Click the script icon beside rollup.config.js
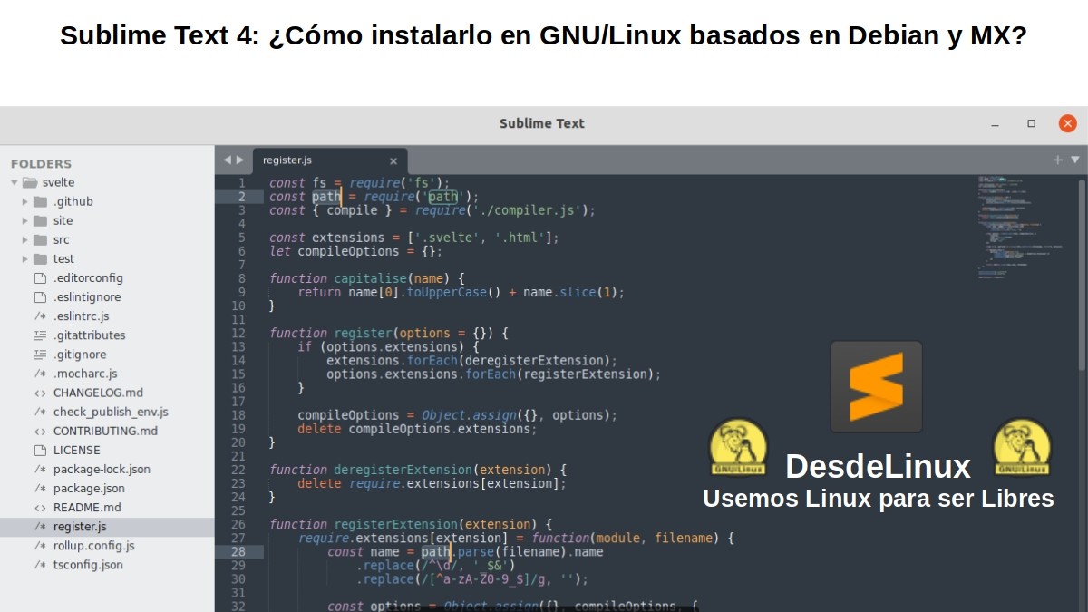The width and height of the screenshot is (1088, 612). (38, 545)
